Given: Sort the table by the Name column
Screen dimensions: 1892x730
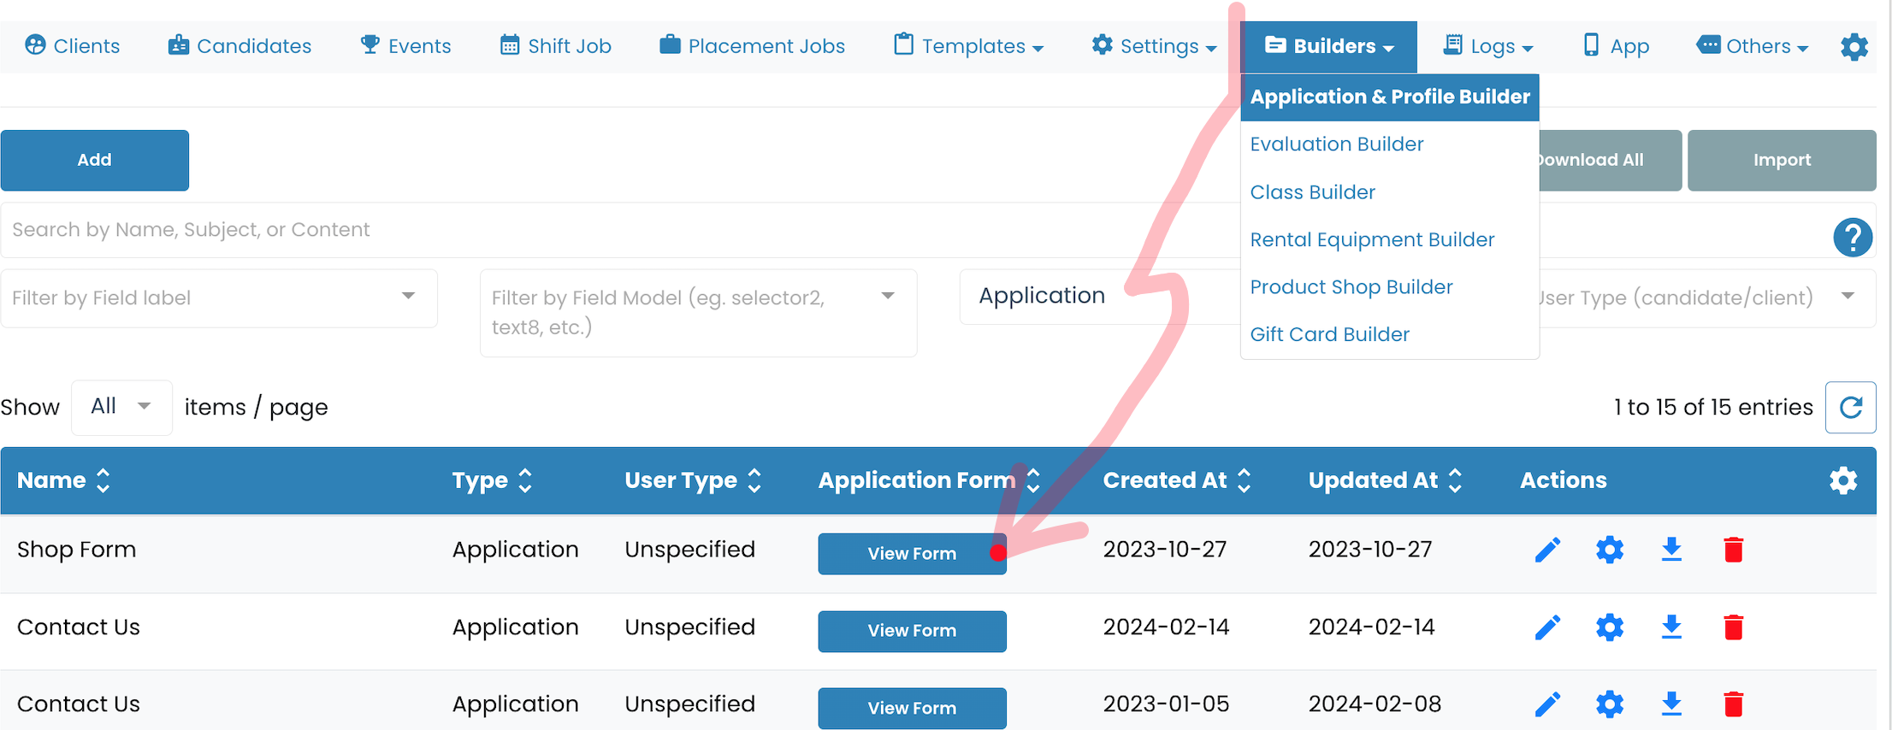Looking at the screenshot, I should click(x=103, y=480).
